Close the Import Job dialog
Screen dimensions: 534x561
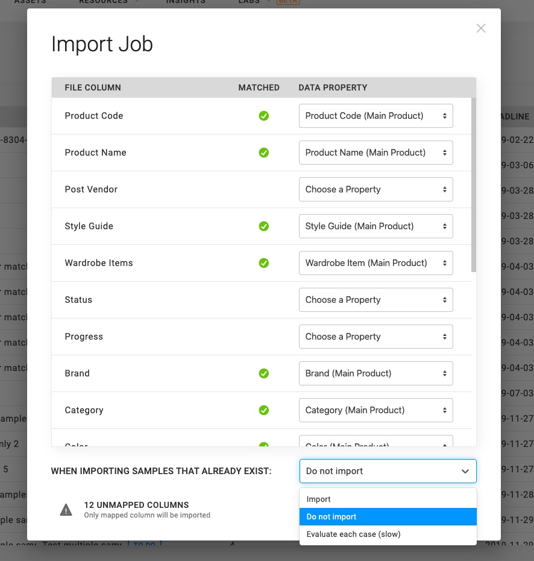pos(480,28)
